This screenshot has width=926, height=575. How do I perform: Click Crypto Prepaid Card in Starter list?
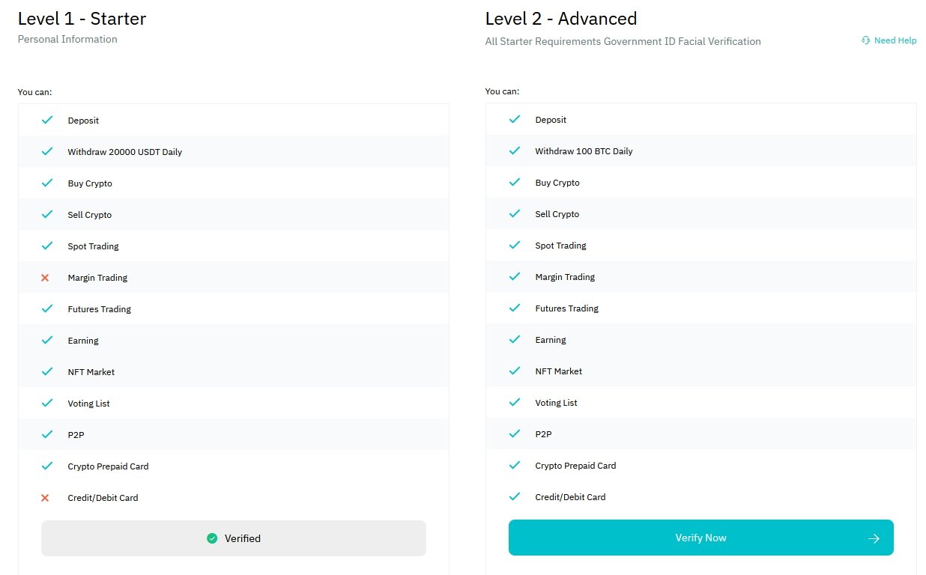108,466
